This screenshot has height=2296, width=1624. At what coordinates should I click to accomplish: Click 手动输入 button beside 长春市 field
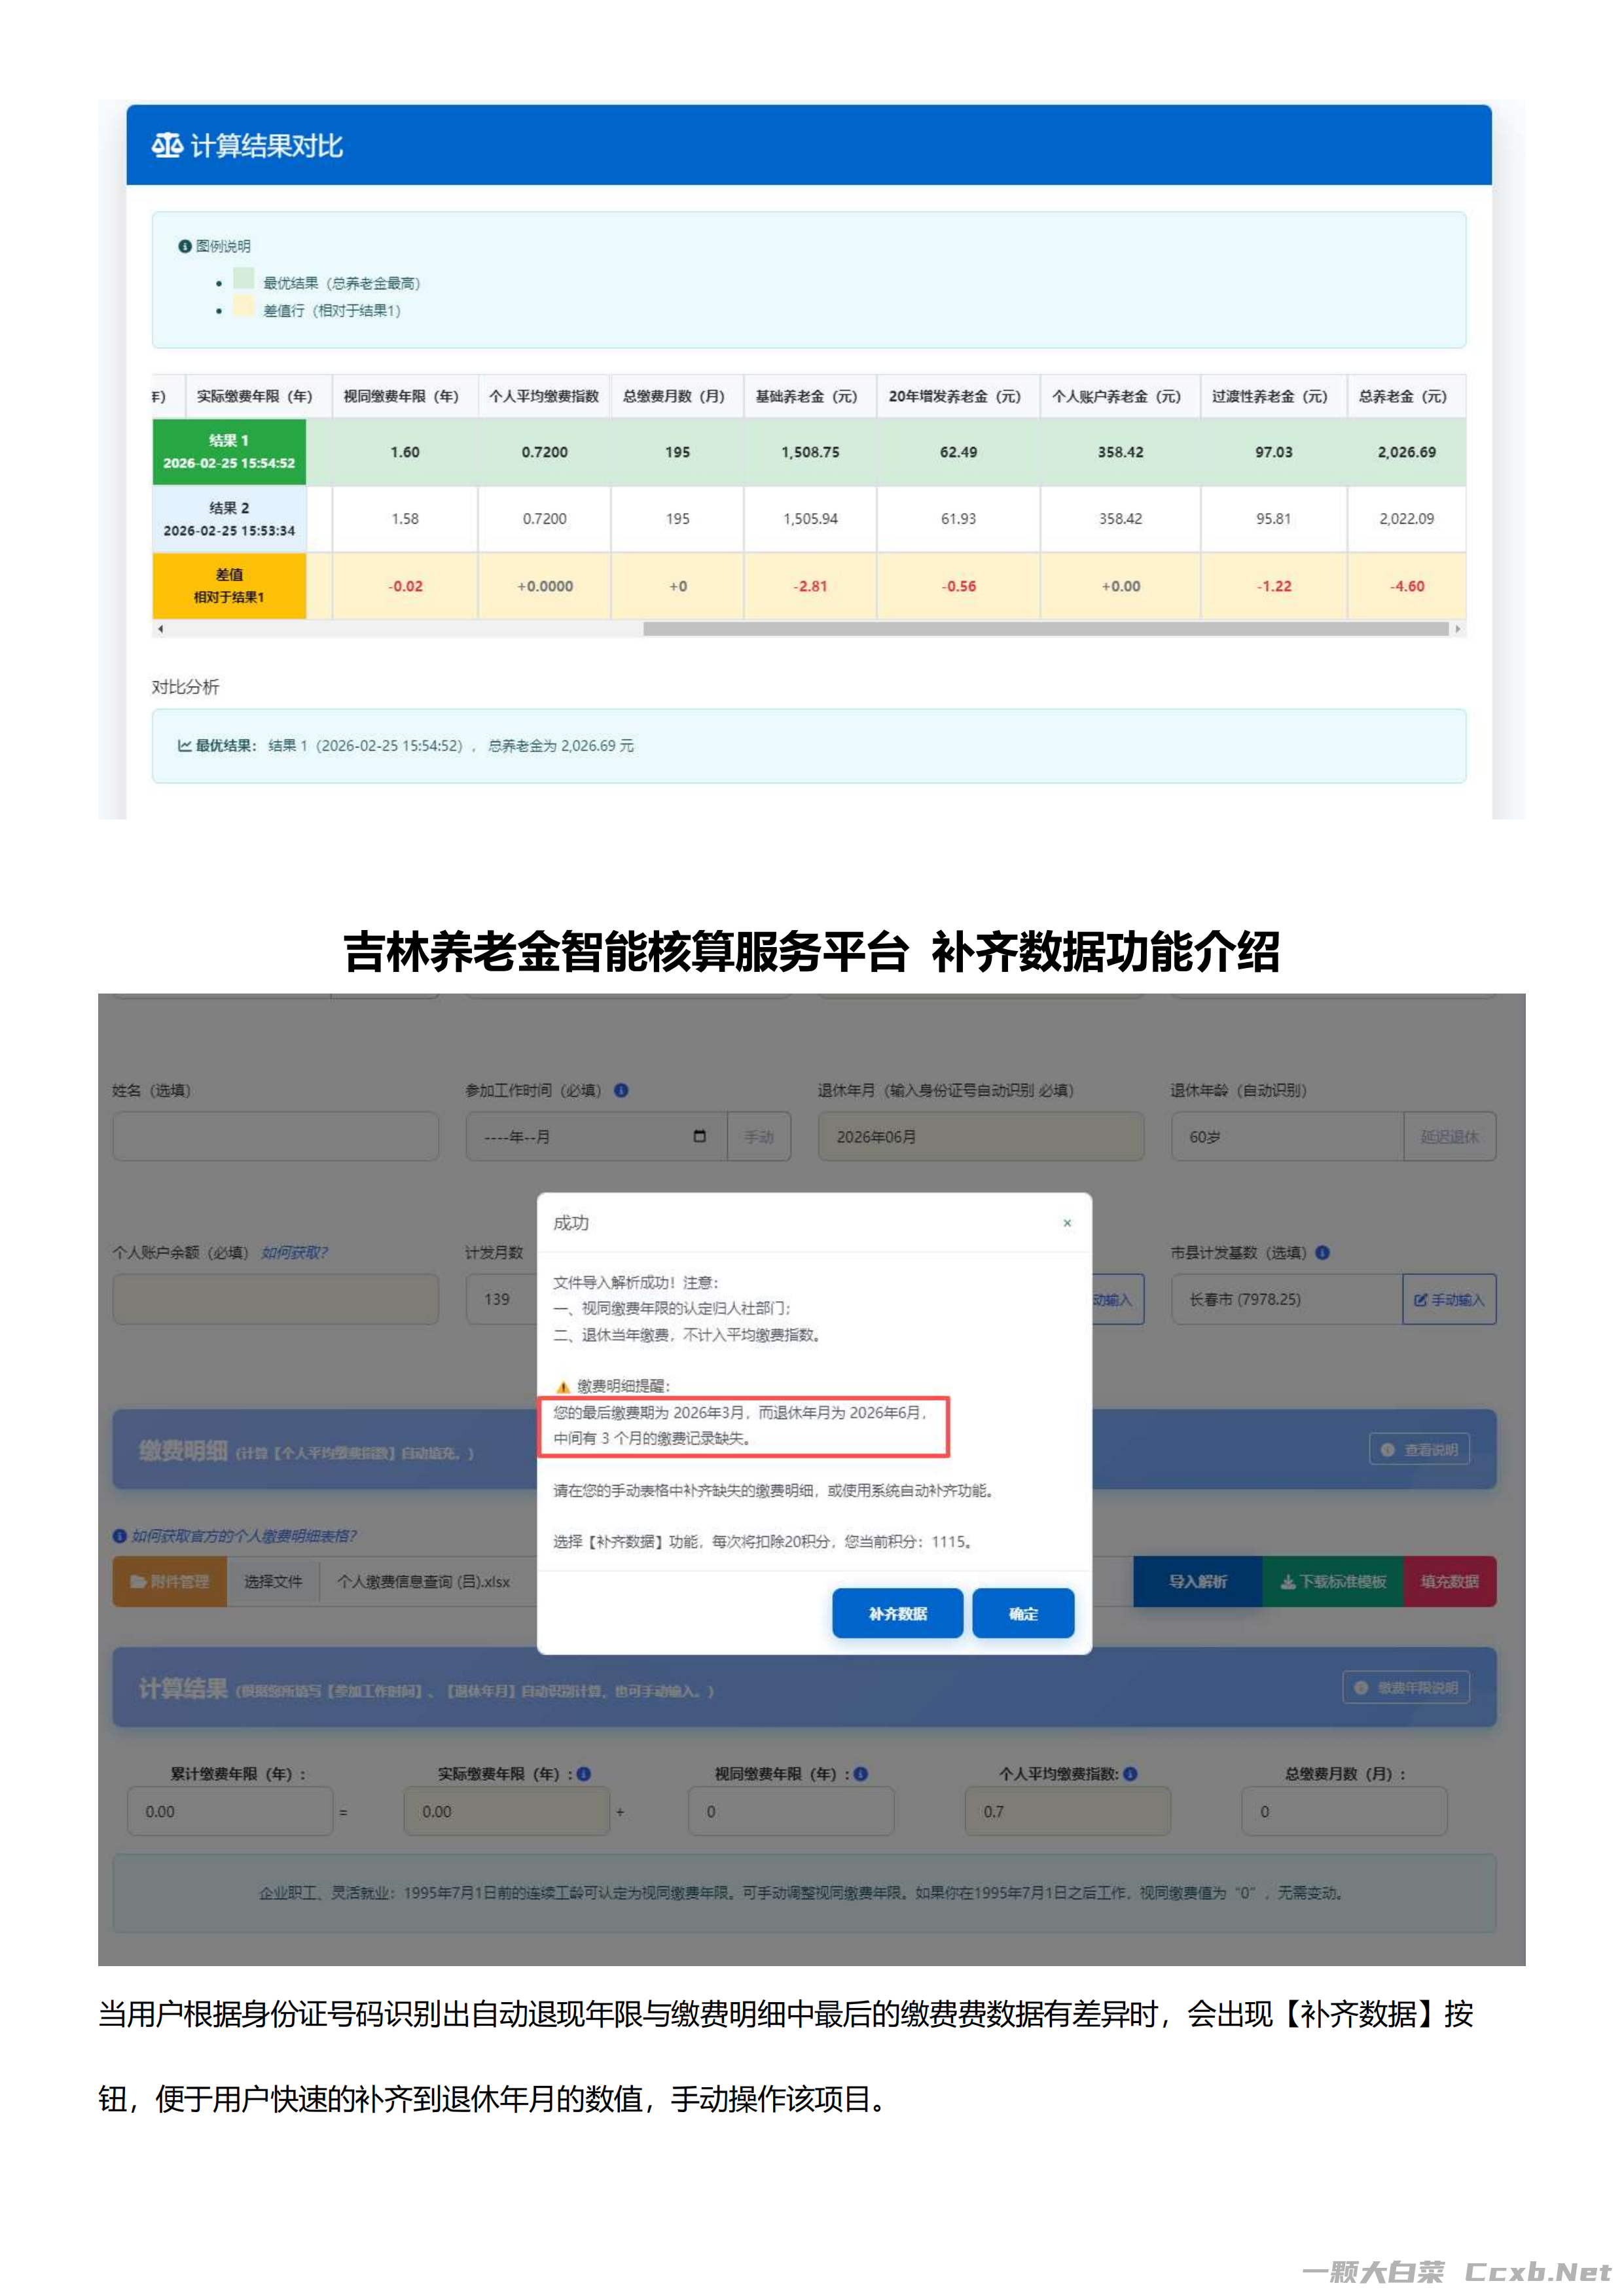point(1449,1299)
